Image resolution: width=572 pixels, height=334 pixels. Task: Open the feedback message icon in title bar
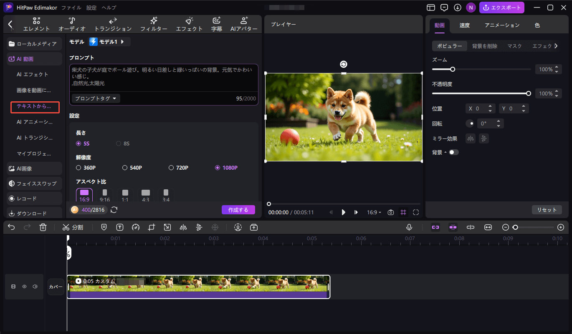(444, 8)
